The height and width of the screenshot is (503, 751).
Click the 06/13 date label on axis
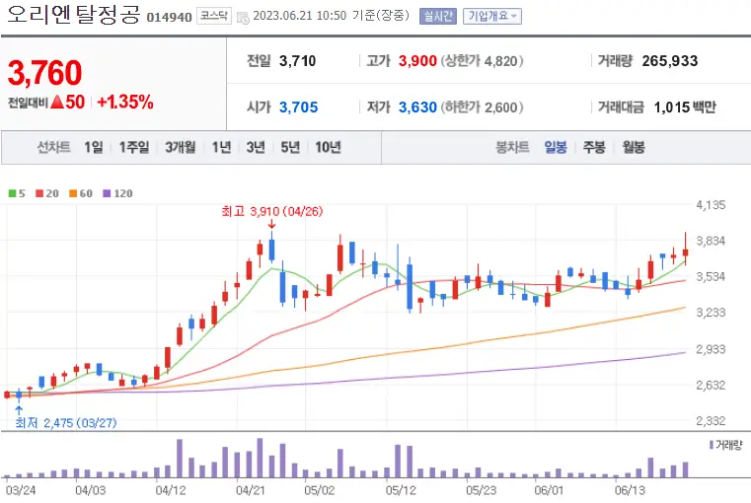[x=630, y=490]
